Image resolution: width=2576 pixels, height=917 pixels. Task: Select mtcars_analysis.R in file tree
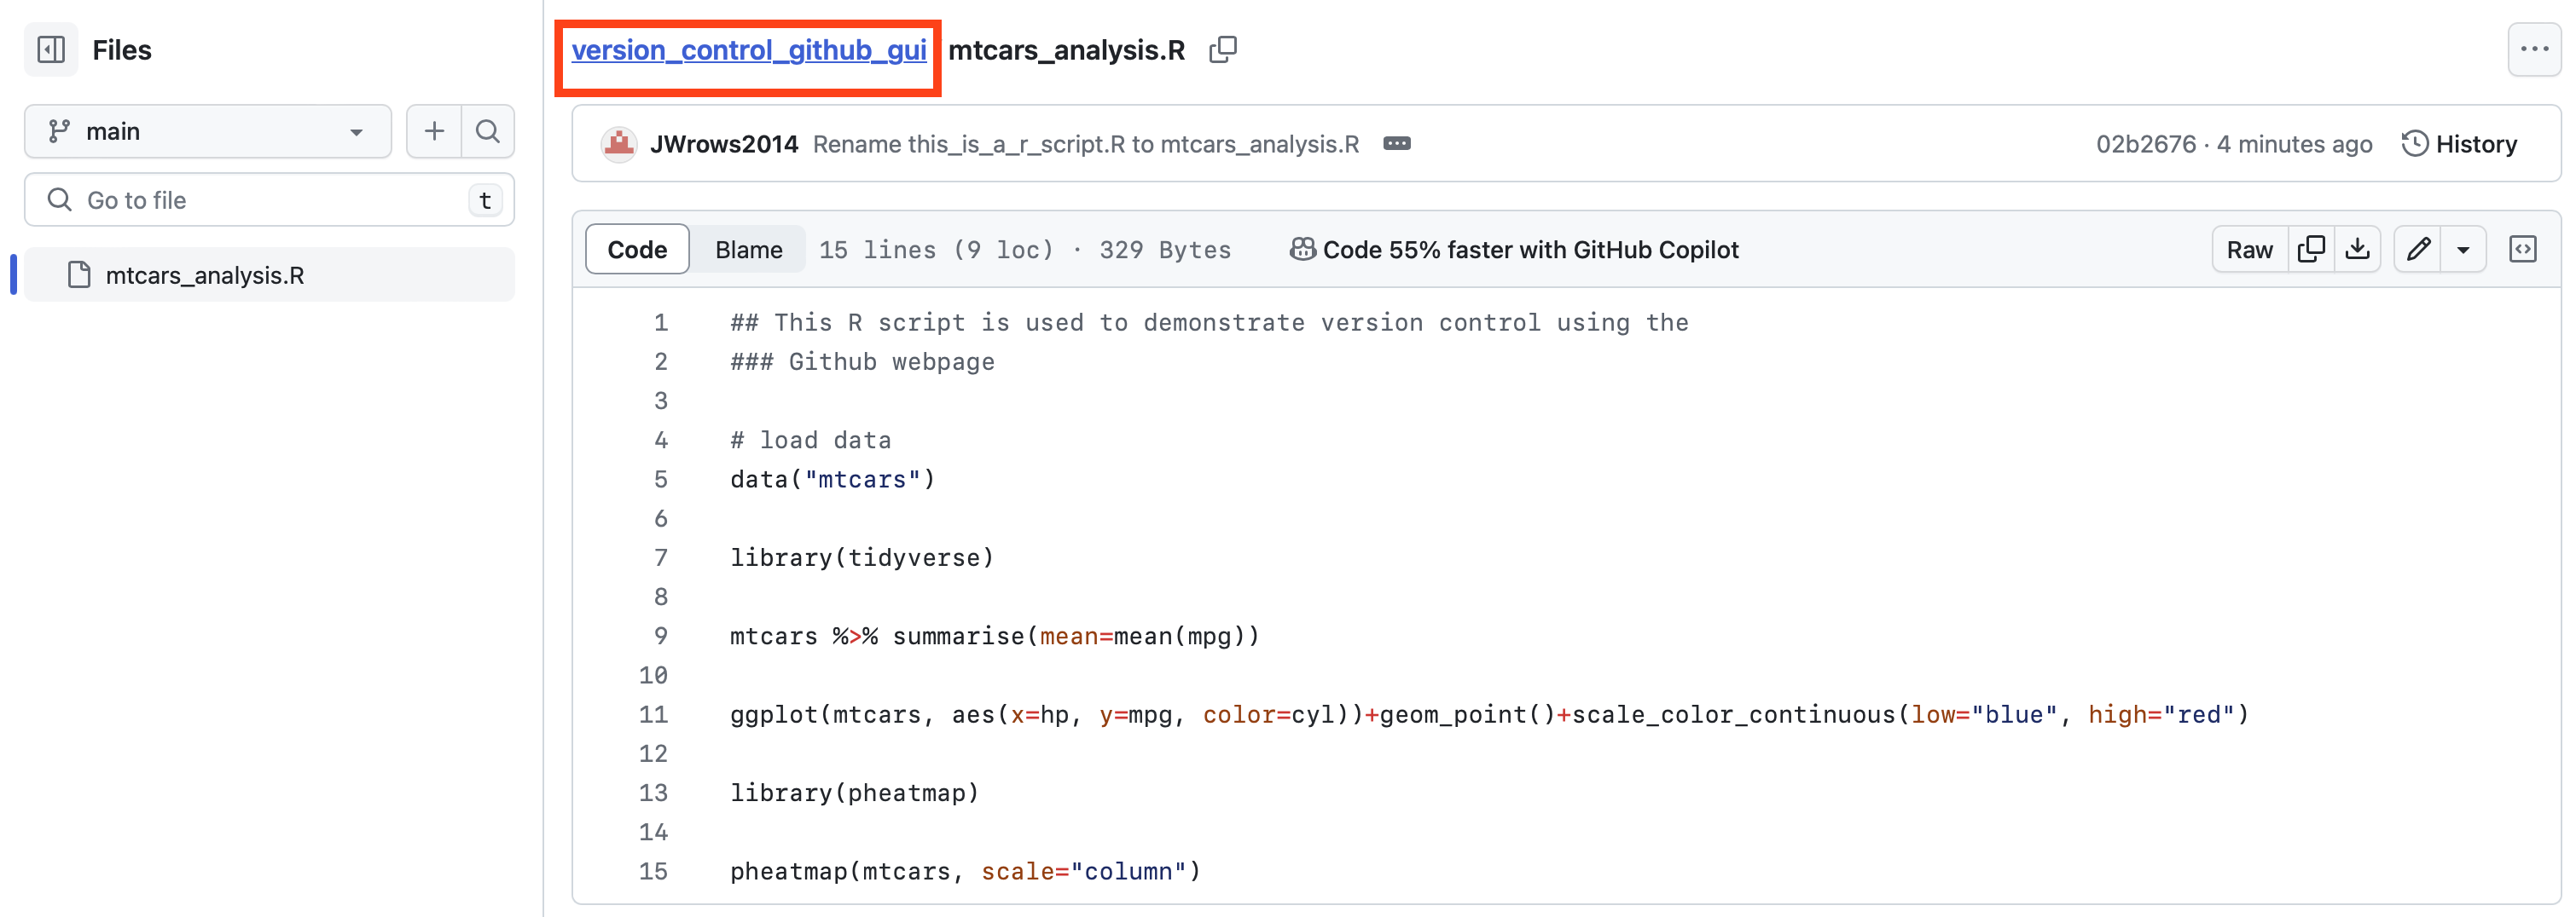point(205,274)
